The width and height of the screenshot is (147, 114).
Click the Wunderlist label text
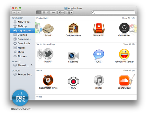coord(99,35)
